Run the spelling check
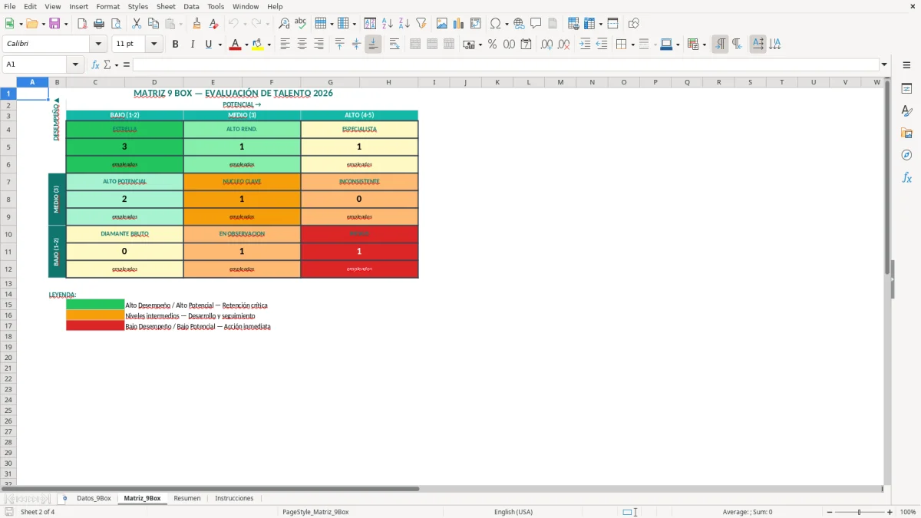921x518 pixels. (301, 24)
